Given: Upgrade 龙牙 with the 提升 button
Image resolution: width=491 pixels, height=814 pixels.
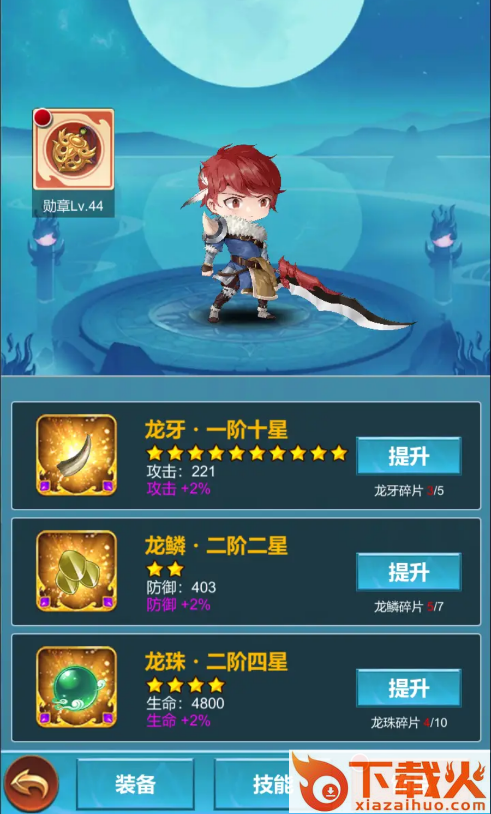Looking at the screenshot, I should click(409, 456).
